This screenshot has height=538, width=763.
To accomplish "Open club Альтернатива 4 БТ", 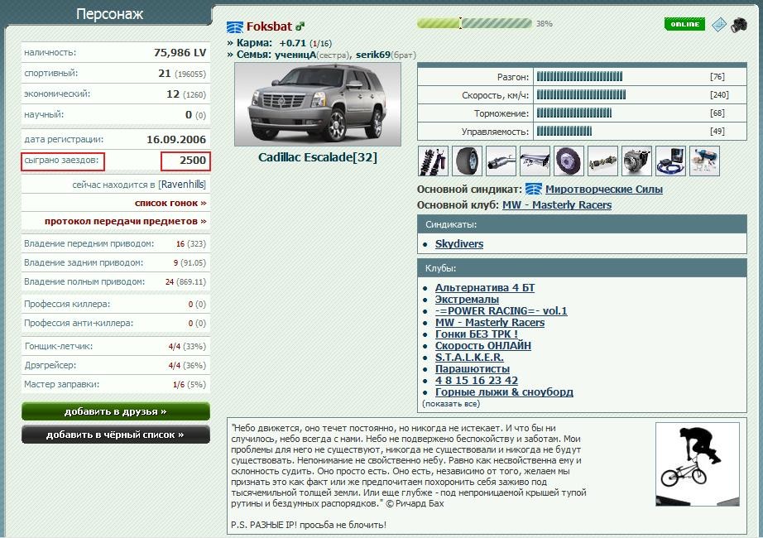I will (485, 288).
